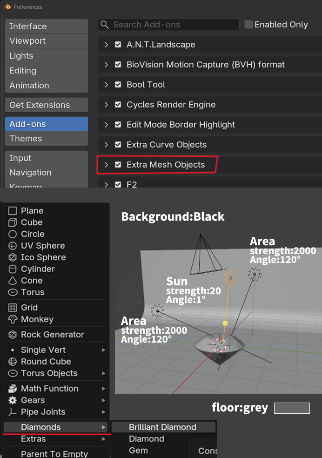Click the Cone mesh icon

pos(13,281)
